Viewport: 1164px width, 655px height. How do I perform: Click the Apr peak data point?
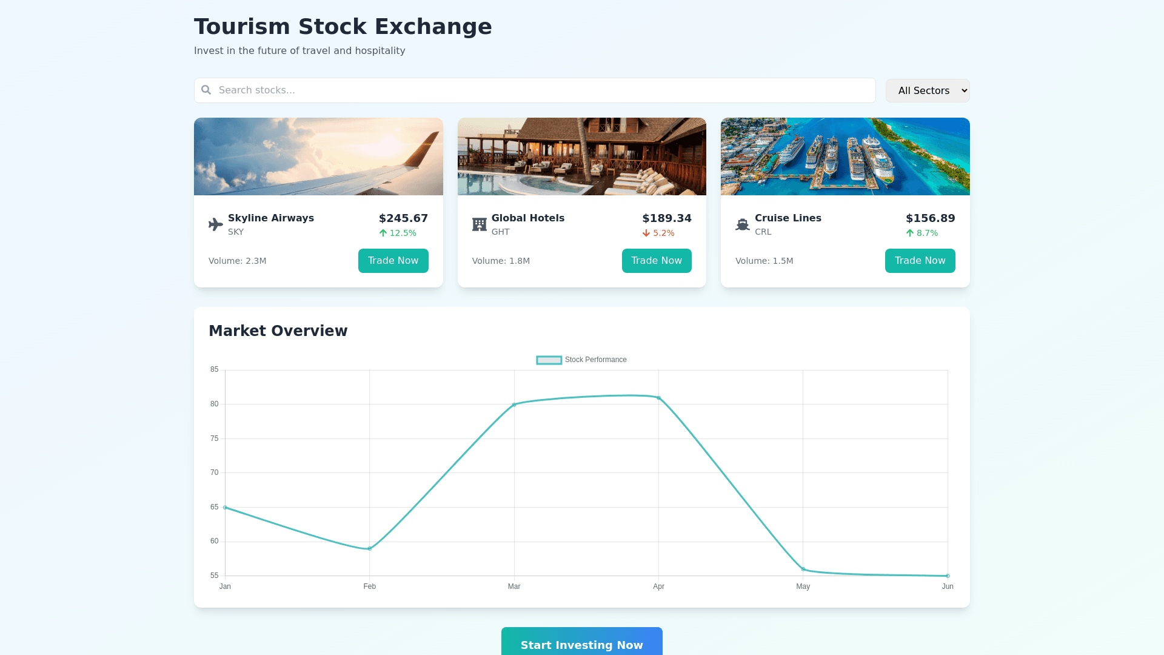click(658, 398)
